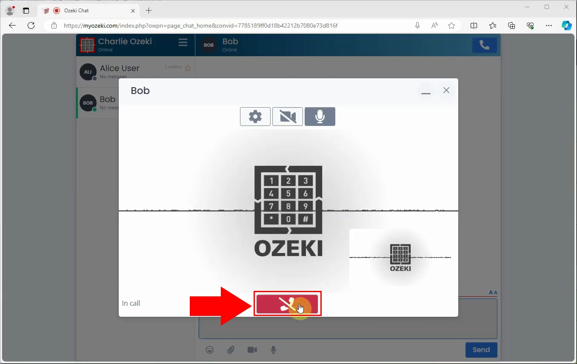
Task: Open Copilot sidebar
Action: click(566, 26)
